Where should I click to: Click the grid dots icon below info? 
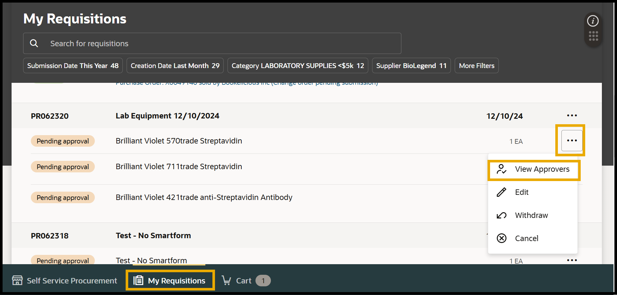593,36
